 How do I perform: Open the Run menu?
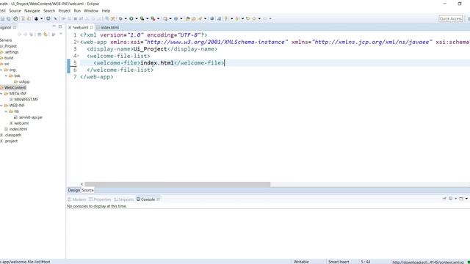pyautogui.click(x=77, y=11)
